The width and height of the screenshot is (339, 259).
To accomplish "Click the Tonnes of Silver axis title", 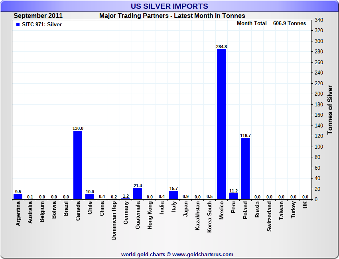I will point(330,110).
